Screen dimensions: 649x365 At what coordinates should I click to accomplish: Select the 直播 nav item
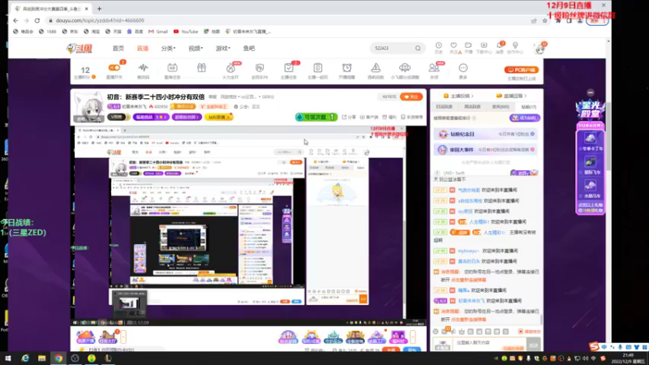(143, 49)
